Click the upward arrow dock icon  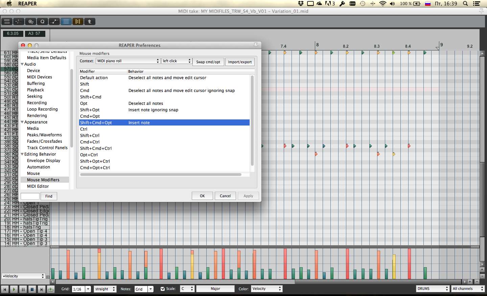click(x=90, y=22)
